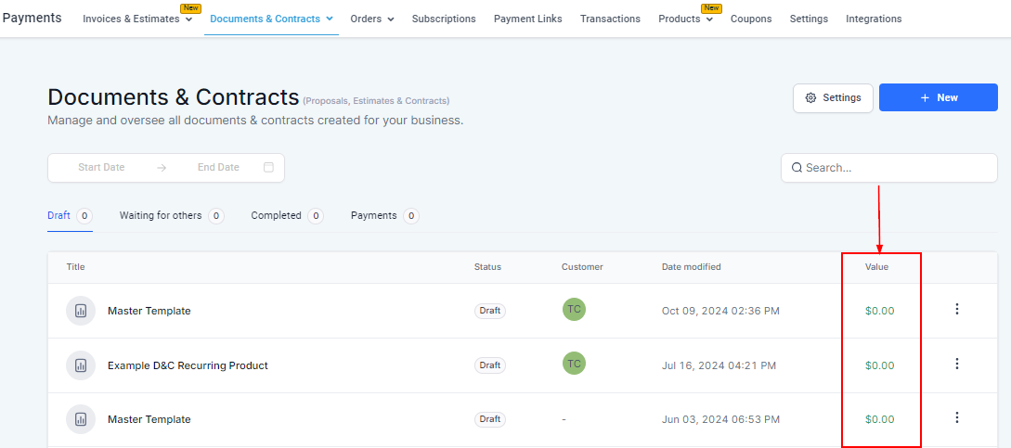This screenshot has width=1011, height=448.
Task: Open three-dot menu for Jun 03 Master Template
Action: point(957,418)
